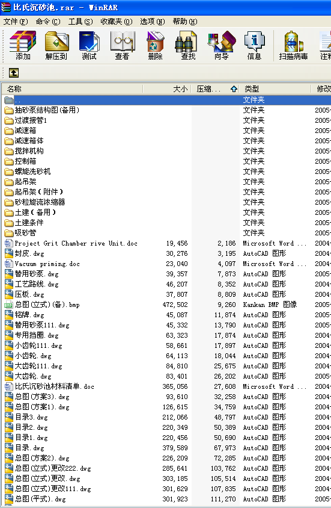Sort by 名称 column header
Image resolution: width=331 pixels, height=508 pixels.
(72, 88)
